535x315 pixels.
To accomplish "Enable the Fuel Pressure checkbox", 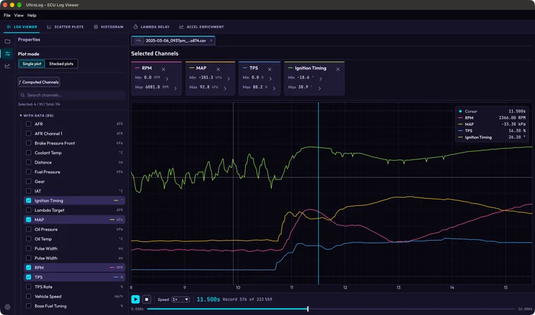I will [x=29, y=172].
